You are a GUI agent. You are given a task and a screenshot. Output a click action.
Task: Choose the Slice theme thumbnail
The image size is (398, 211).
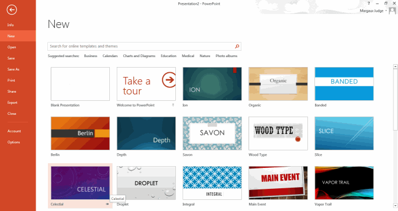pos(344,133)
